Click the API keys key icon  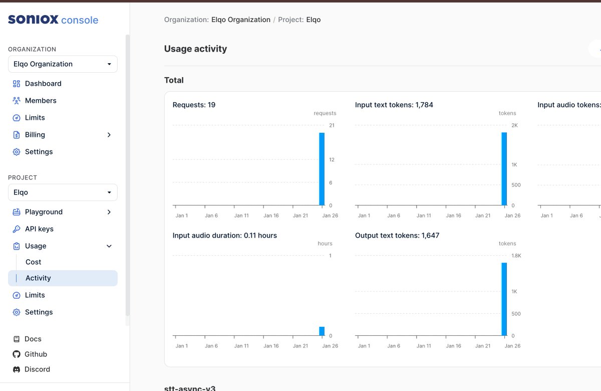click(17, 229)
